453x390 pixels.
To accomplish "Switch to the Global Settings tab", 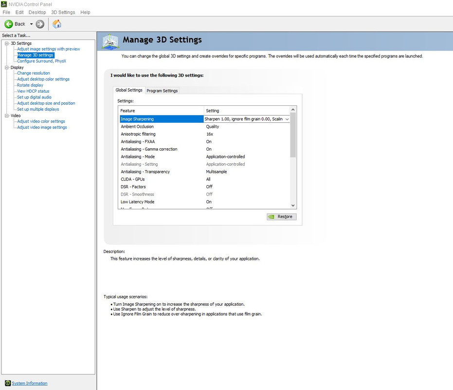I will (x=129, y=90).
